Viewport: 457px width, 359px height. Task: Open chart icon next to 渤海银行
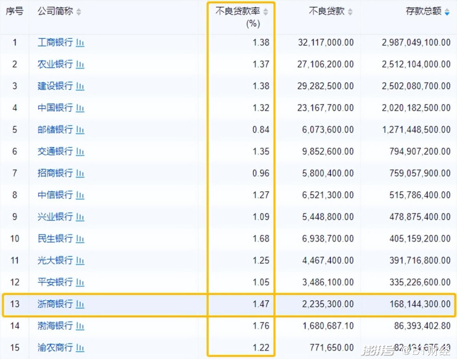(x=80, y=326)
